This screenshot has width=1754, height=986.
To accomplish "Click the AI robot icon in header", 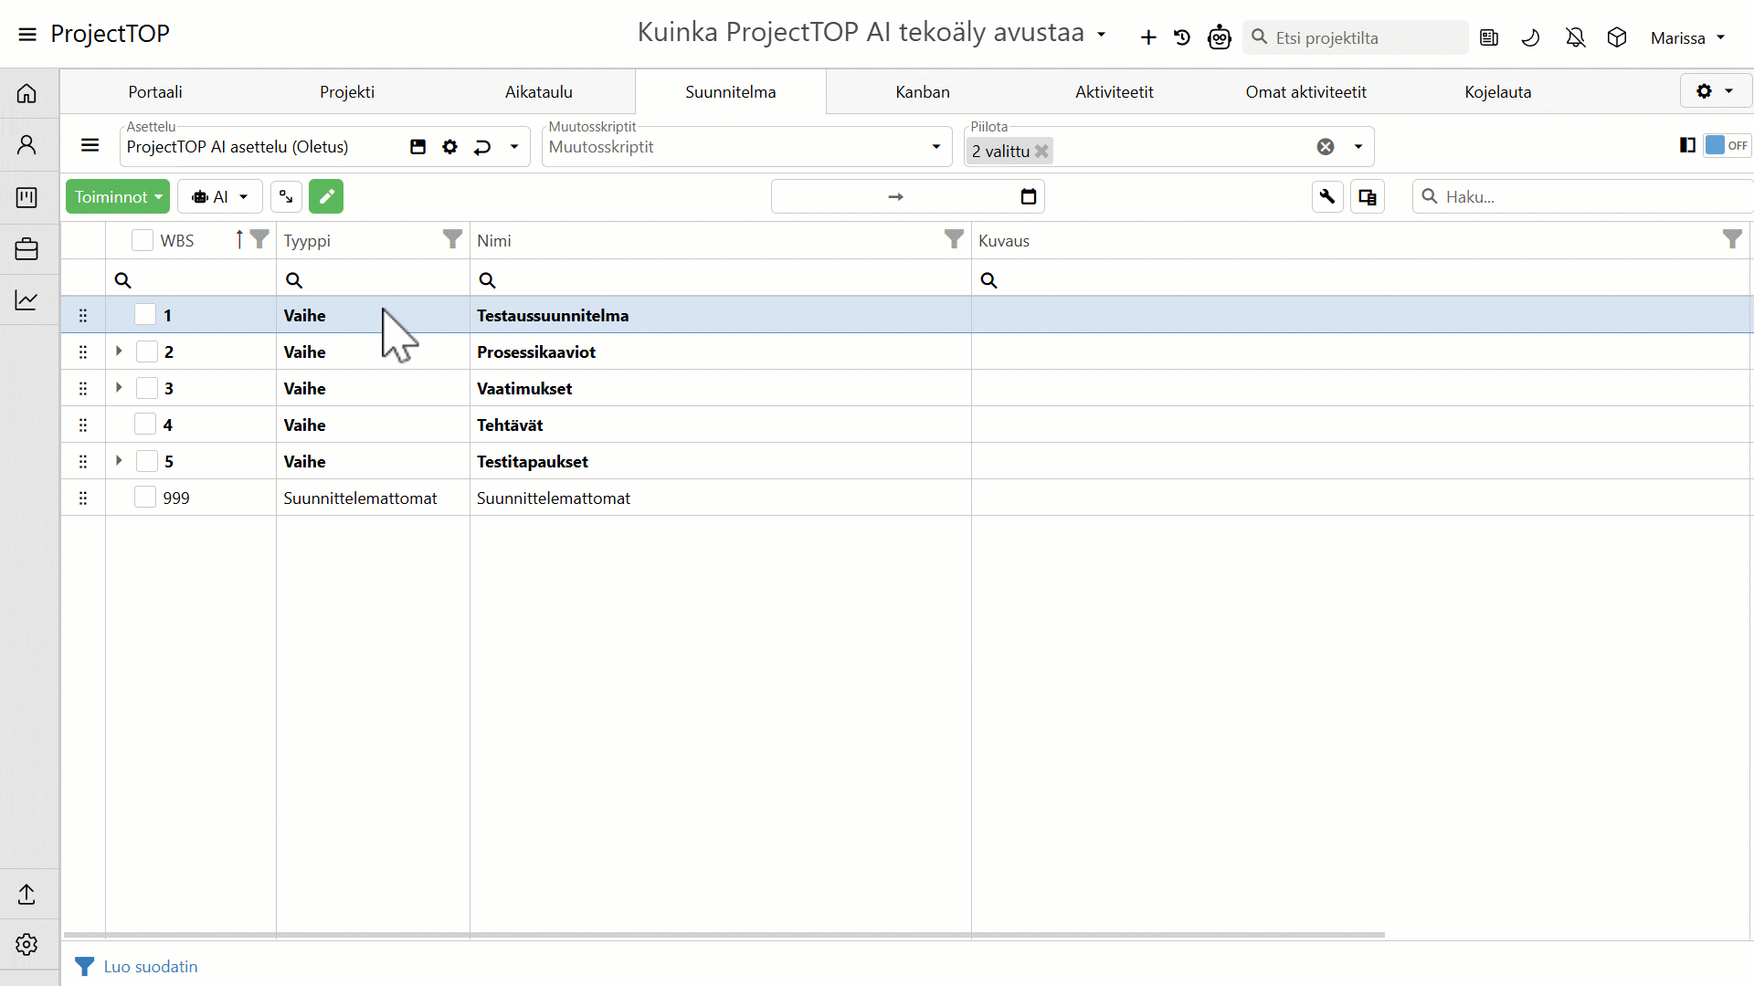I will pyautogui.click(x=1220, y=37).
